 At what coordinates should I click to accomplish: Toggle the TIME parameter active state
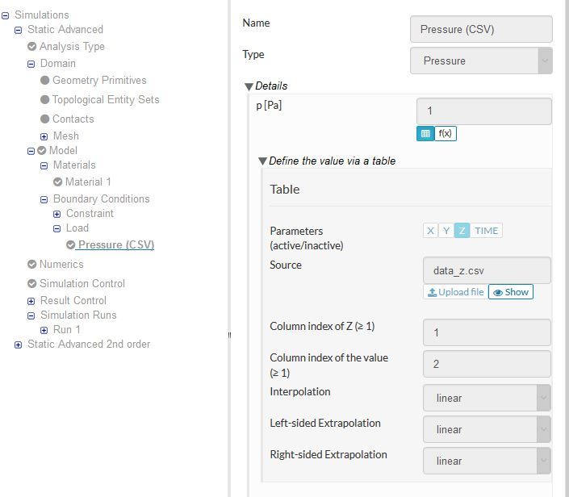[x=486, y=231]
